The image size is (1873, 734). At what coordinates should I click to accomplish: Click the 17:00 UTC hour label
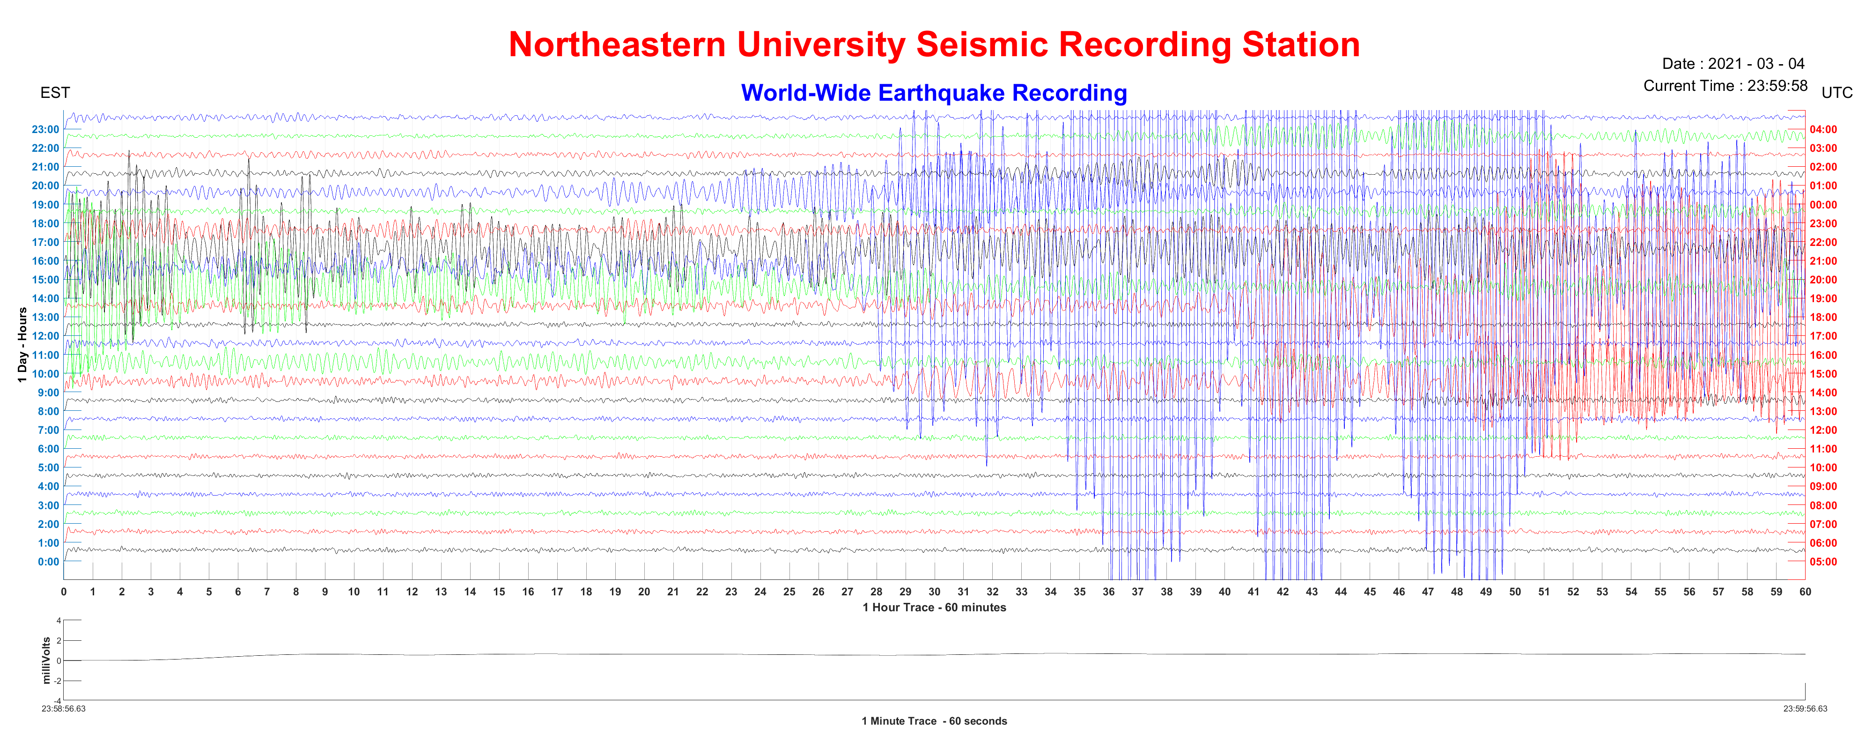tap(1823, 336)
